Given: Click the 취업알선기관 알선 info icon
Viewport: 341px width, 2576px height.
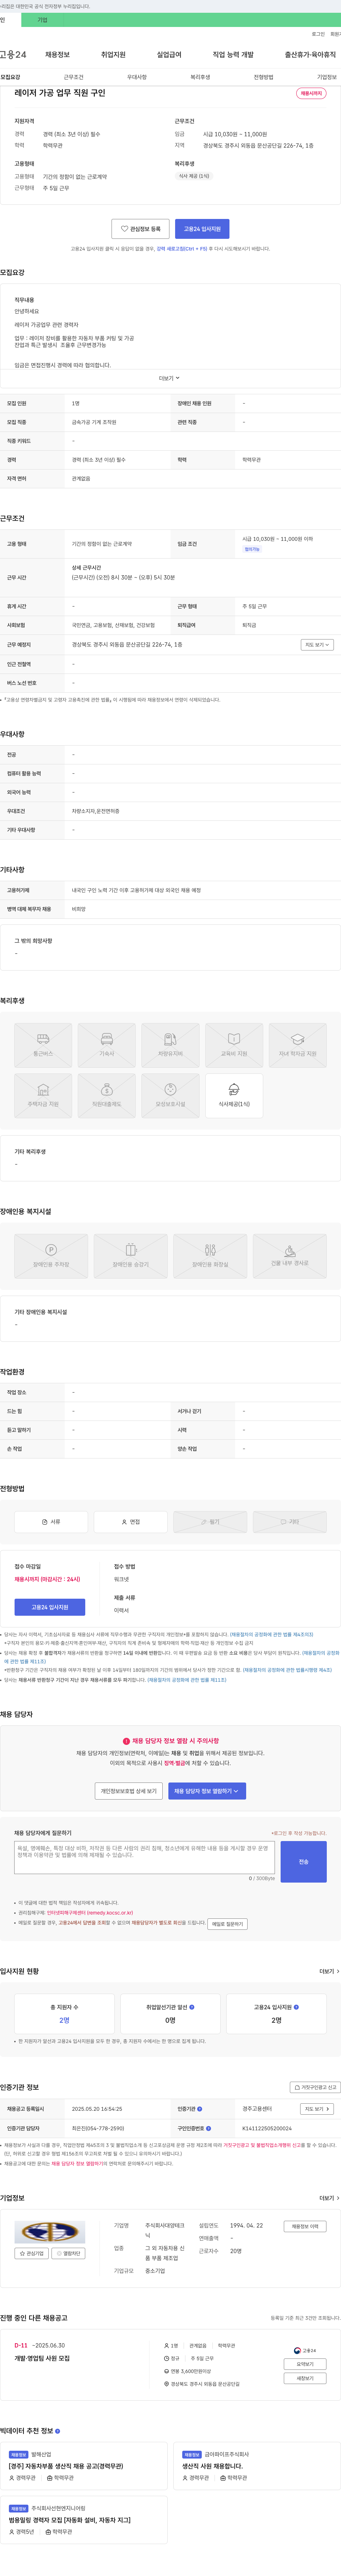Looking at the screenshot, I should click(192, 2007).
